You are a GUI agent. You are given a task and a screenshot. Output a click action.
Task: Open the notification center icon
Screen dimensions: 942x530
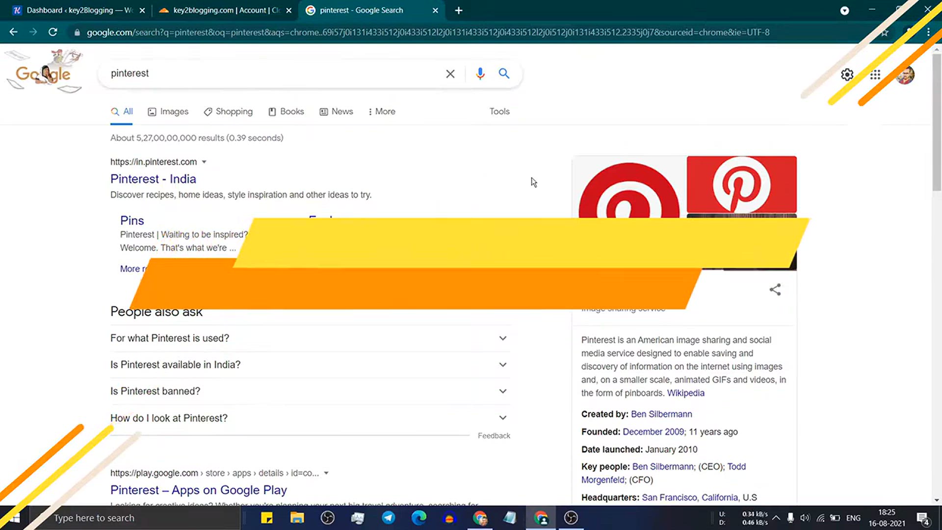[x=923, y=518]
